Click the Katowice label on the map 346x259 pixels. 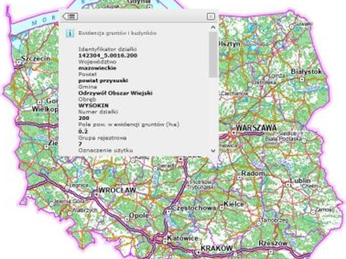[169, 238]
